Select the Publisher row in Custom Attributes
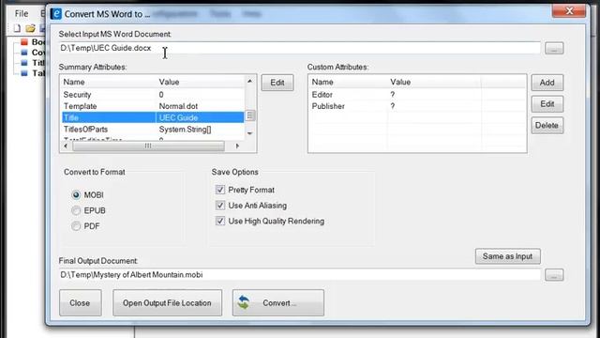 [x=417, y=106]
